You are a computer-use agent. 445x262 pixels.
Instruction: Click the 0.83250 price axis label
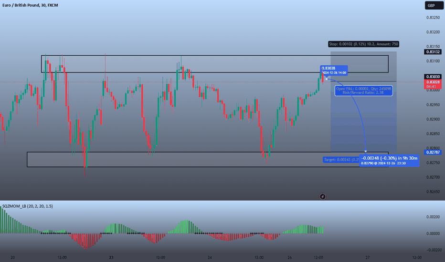point(433,18)
